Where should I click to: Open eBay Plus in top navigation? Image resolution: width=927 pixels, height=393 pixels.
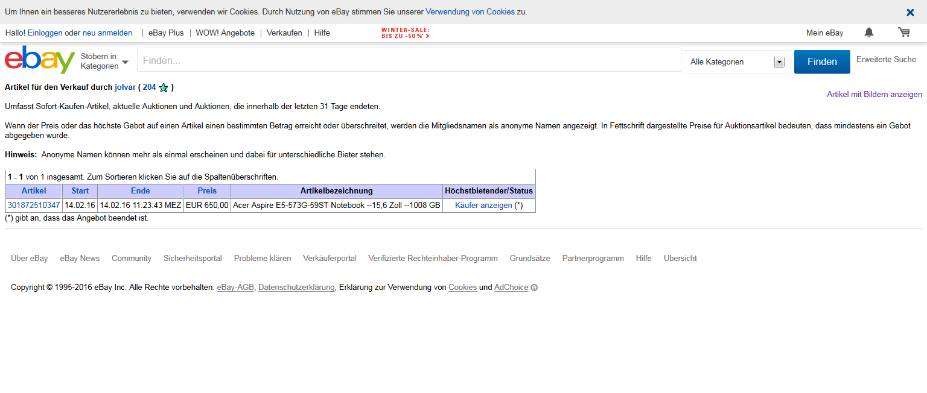tap(166, 33)
